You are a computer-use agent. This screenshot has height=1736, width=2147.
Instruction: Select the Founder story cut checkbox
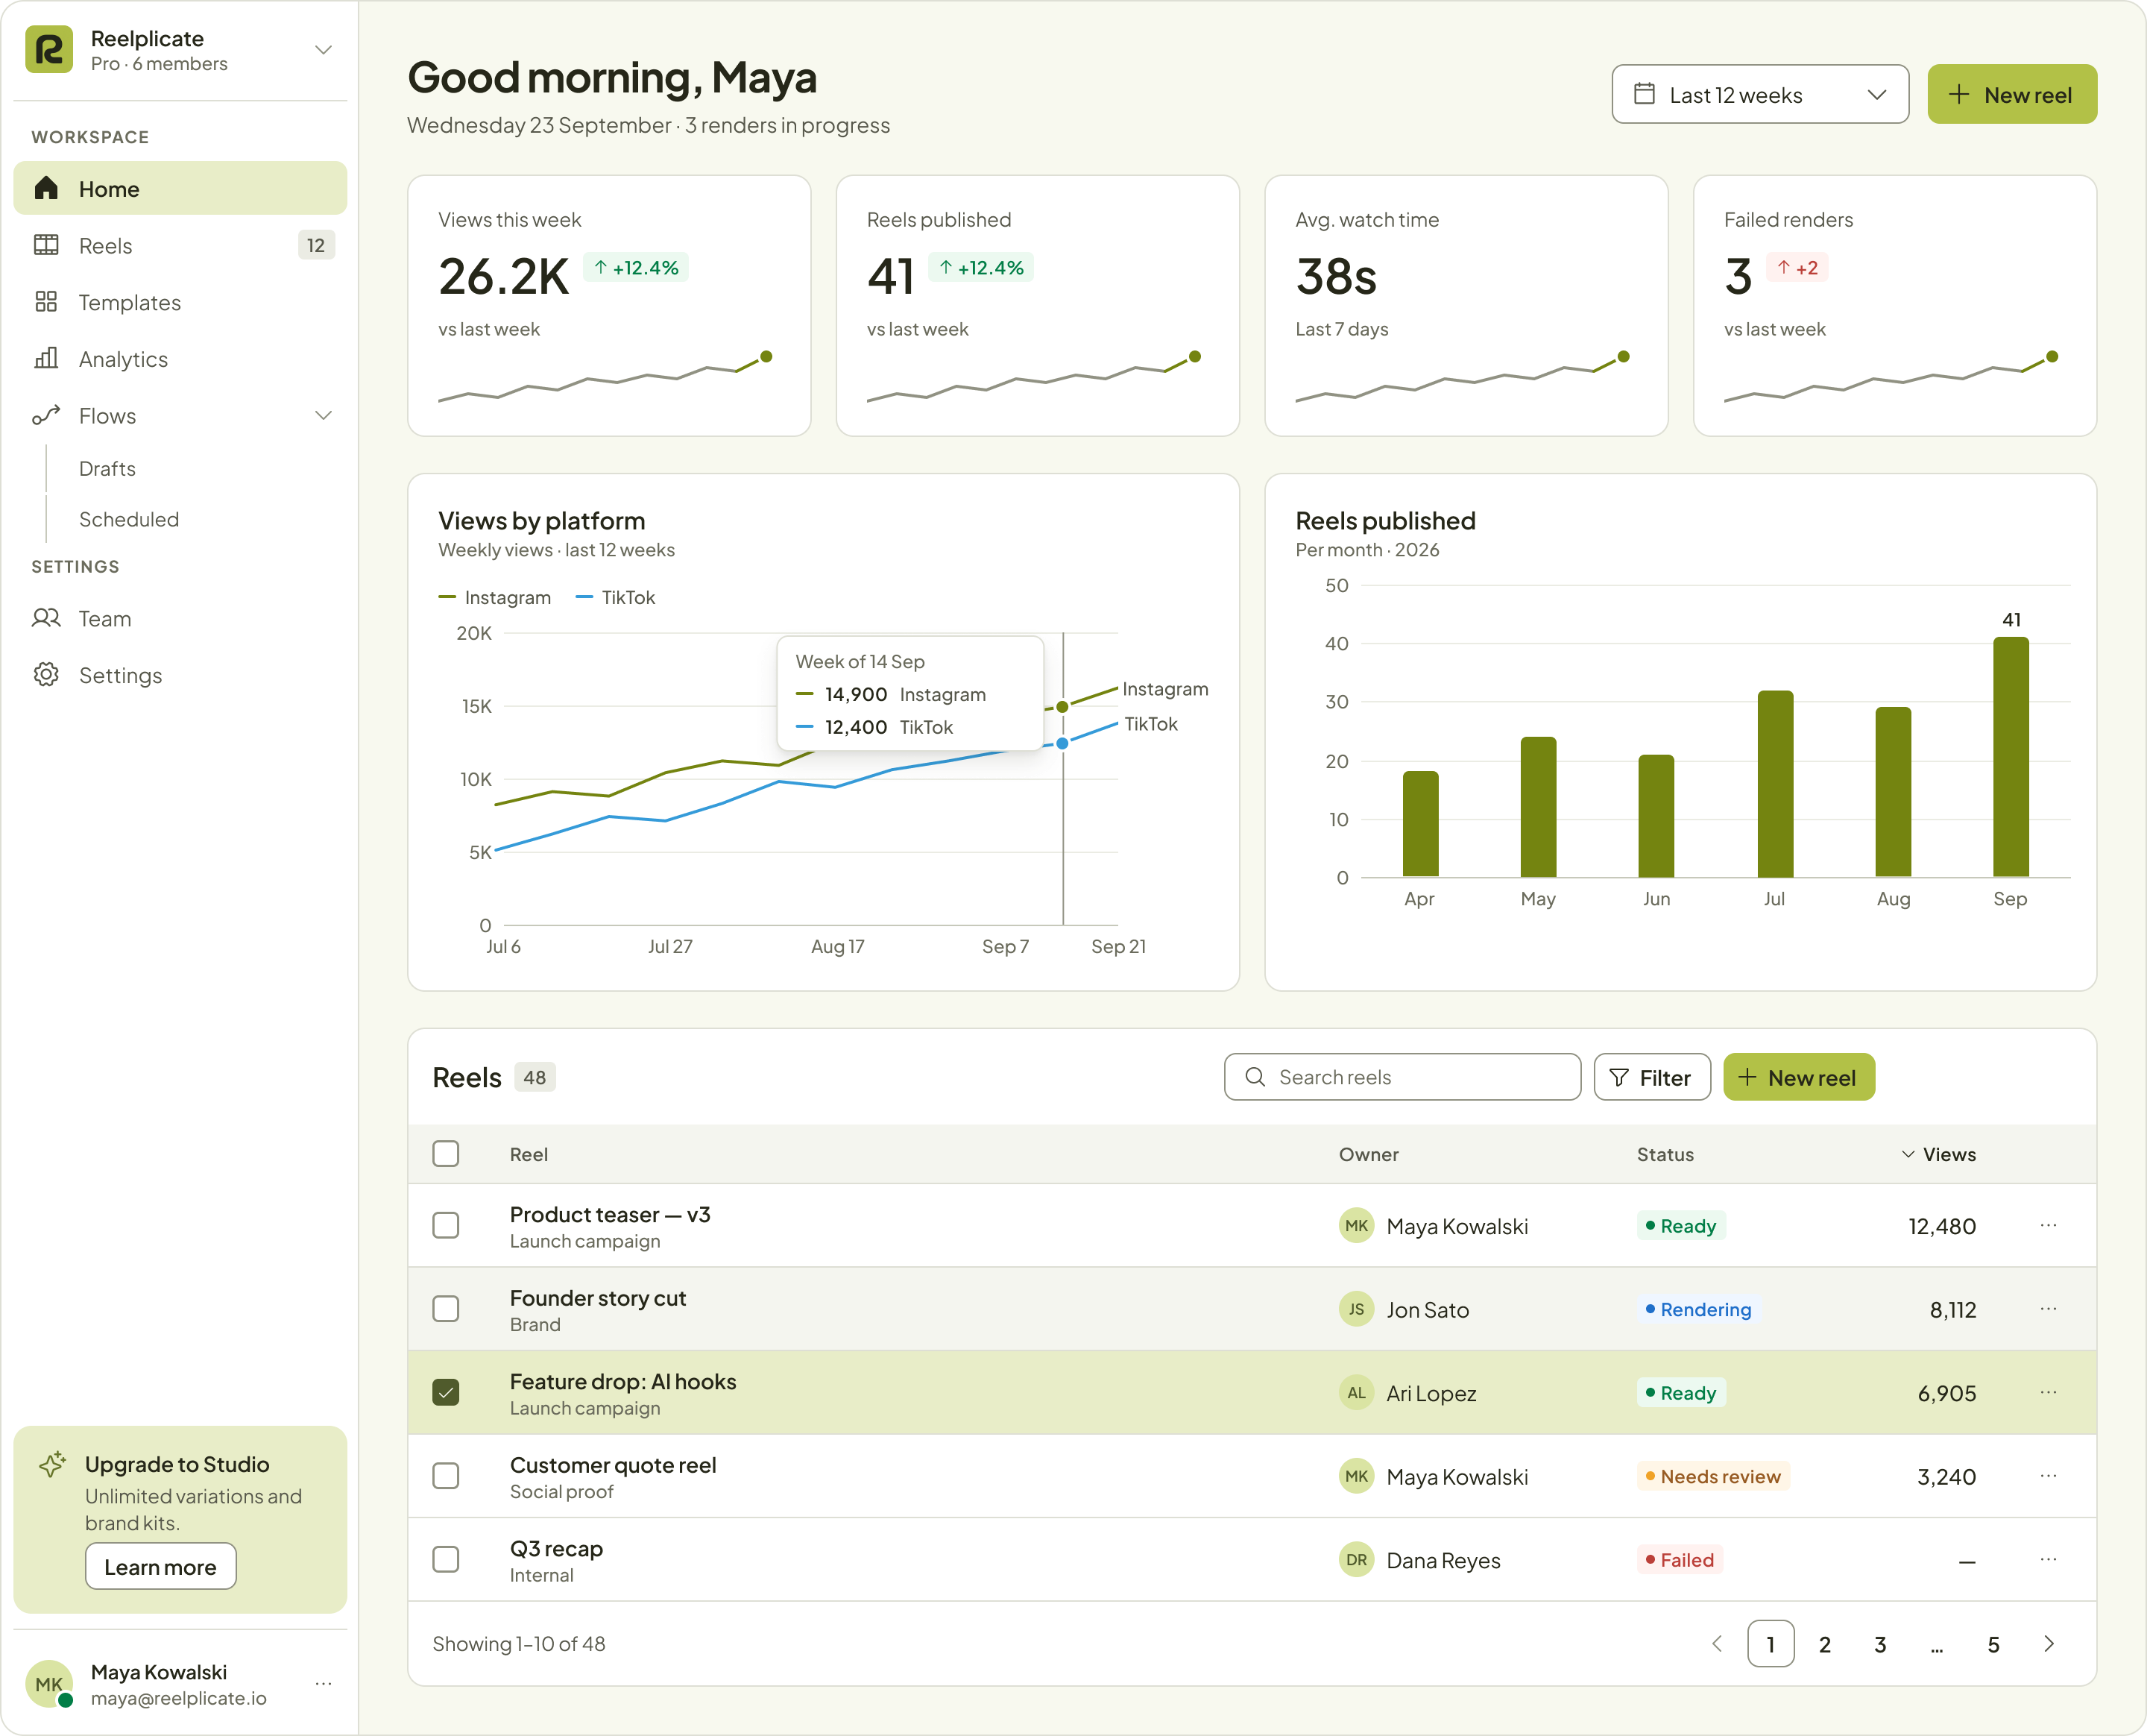click(446, 1309)
